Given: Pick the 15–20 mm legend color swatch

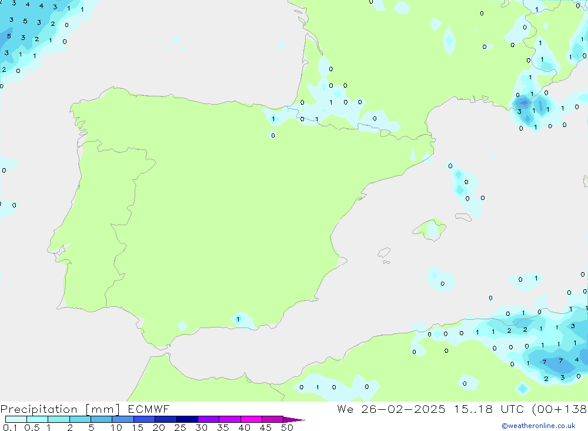Looking at the screenshot, I should pos(144,419).
